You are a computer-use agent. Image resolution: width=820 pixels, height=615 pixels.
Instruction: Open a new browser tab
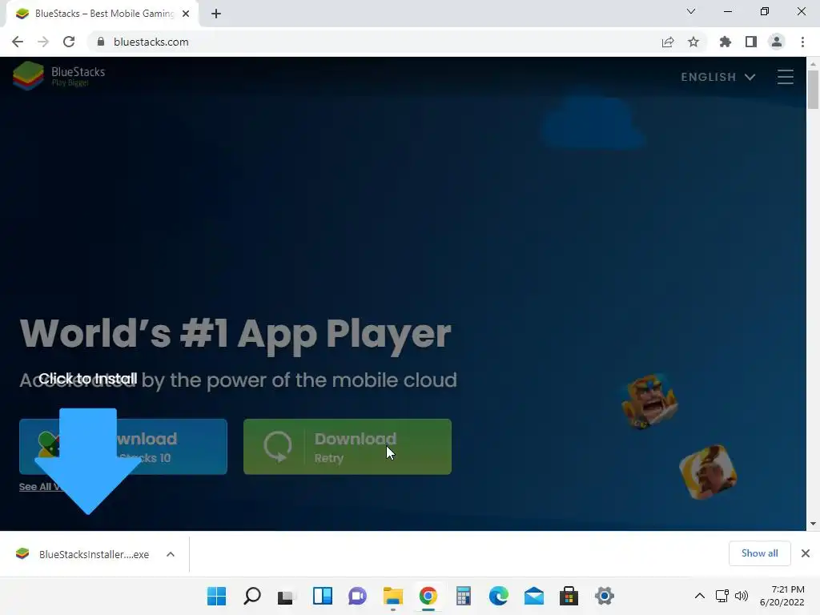[x=216, y=14]
